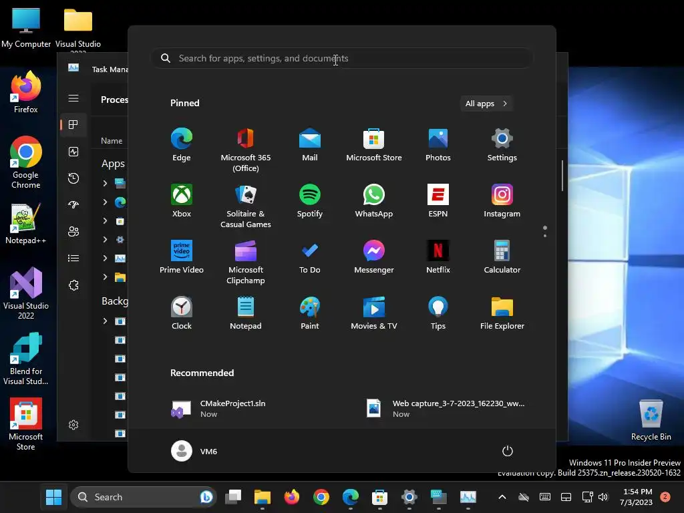This screenshot has height=513, width=684.
Task: Launch Microsoft Clipchamp
Action: [x=246, y=262]
